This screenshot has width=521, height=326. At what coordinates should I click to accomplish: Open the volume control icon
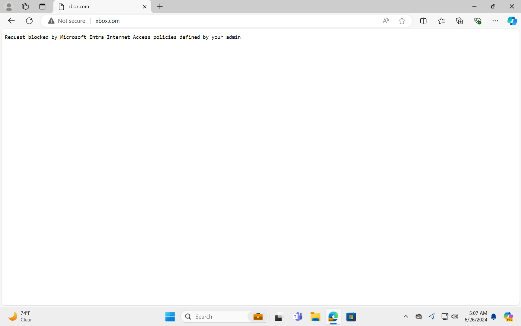(455, 317)
